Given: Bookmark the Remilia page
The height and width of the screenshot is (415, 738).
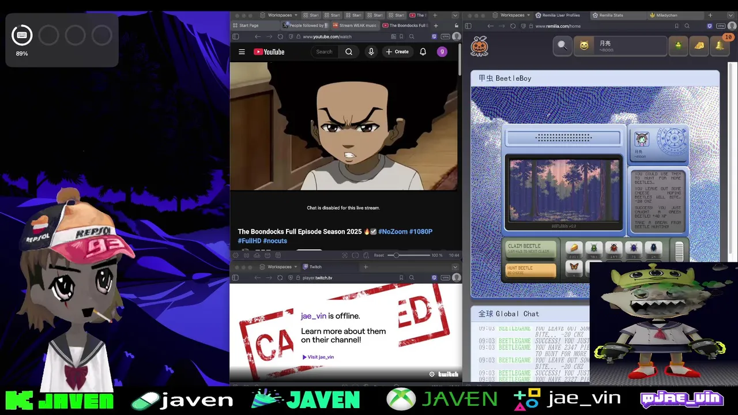Looking at the screenshot, I should click(676, 26).
